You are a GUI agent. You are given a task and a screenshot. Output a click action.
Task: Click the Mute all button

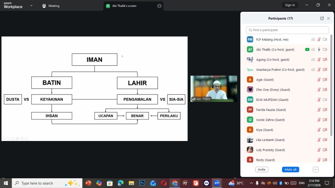pos(291,169)
